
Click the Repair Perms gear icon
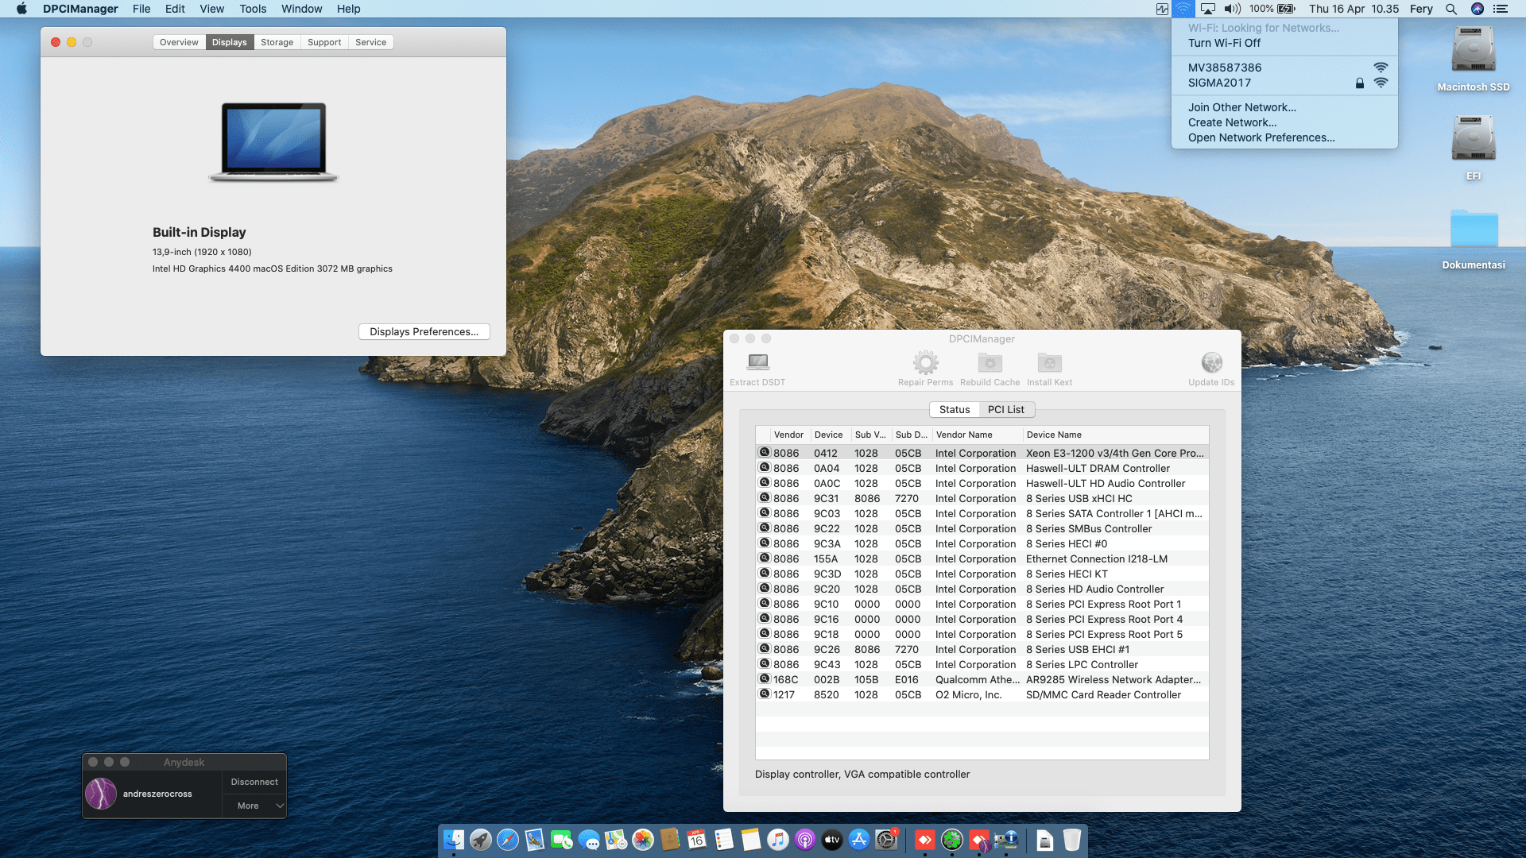pos(925,363)
